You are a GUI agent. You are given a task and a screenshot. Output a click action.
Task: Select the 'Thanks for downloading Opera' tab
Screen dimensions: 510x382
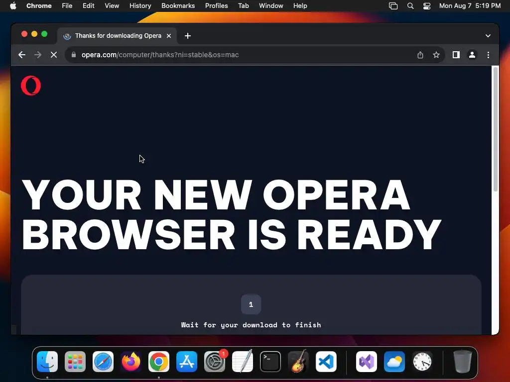point(118,36)
